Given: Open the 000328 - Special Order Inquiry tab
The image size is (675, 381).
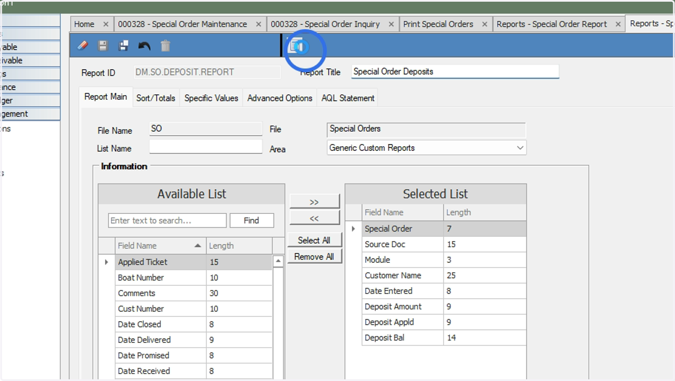Looking at the screenshot, I should 325,24.
